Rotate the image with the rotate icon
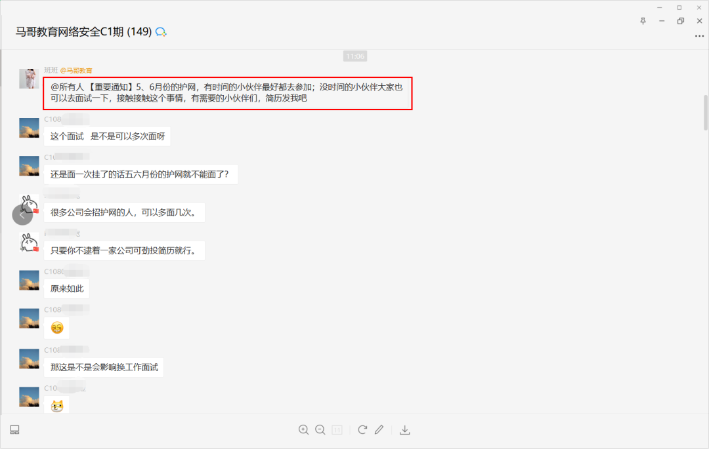This screenshot has width=709, height=449. click(x=362, y=430)
